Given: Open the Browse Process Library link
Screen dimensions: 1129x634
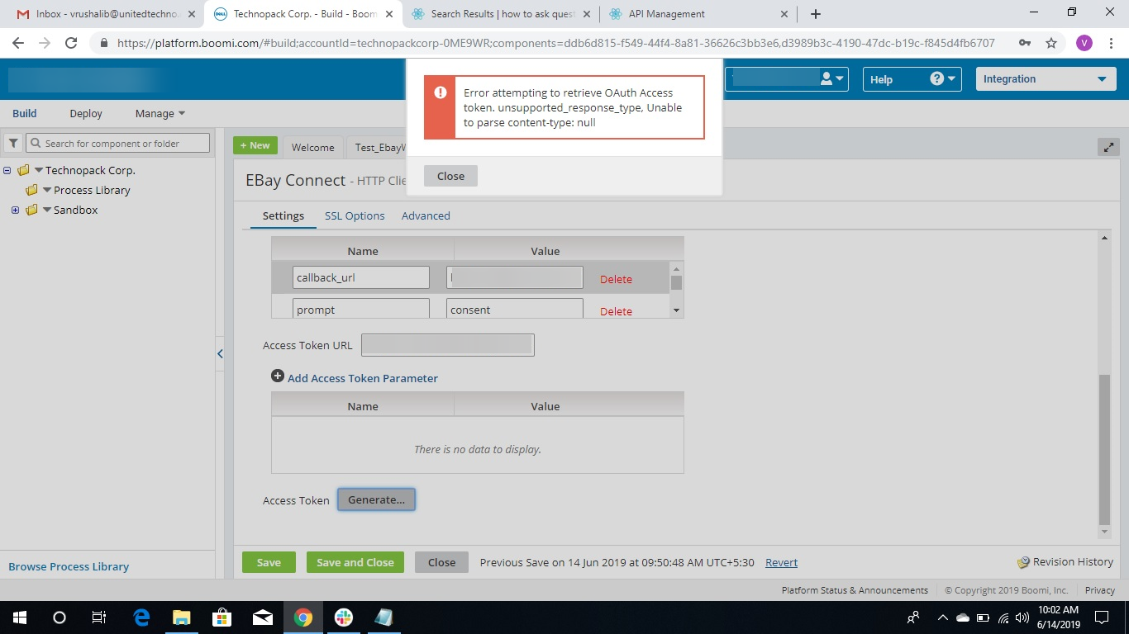Looking at the screenshot, I should coord(69,566).
